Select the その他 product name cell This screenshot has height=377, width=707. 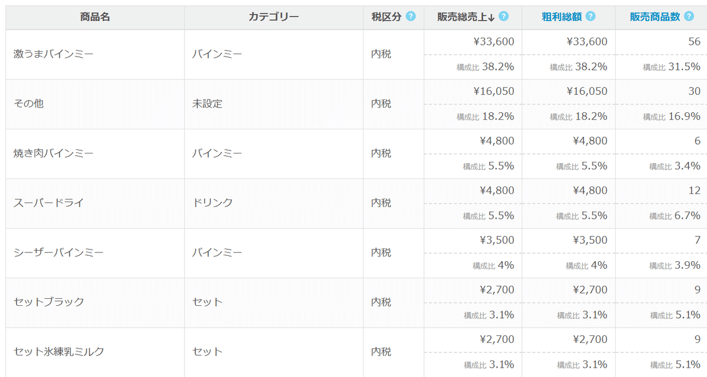pyautogui.click(x=95, y=104)
